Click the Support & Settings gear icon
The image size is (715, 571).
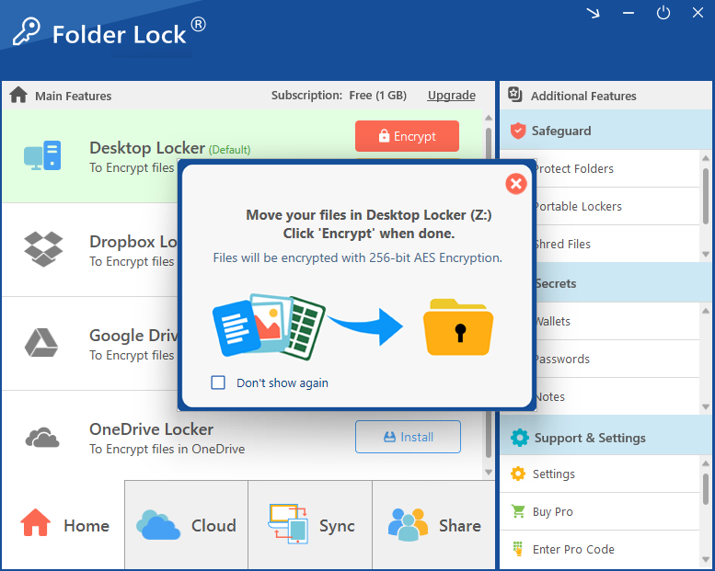pos(519,438)
